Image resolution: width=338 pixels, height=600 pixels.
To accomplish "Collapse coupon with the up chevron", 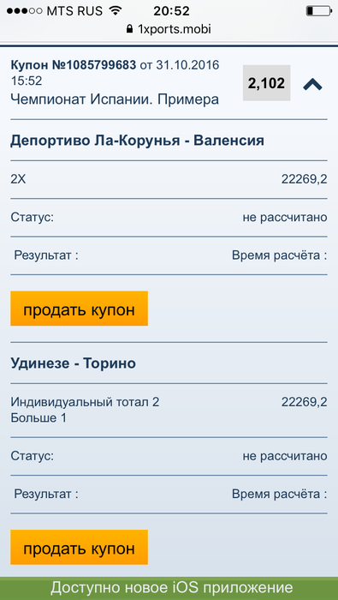I will [x=312, y=84].
